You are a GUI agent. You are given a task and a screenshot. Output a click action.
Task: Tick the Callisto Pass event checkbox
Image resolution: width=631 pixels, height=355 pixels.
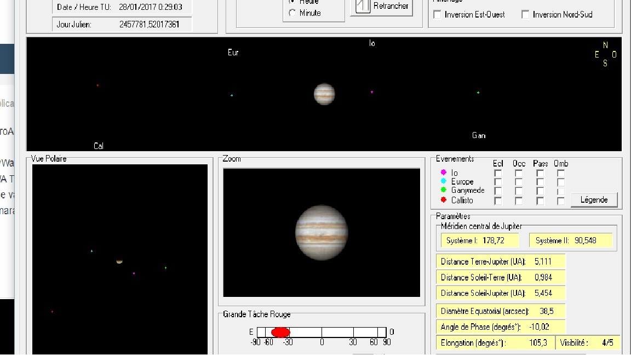[x=540, y=201]
